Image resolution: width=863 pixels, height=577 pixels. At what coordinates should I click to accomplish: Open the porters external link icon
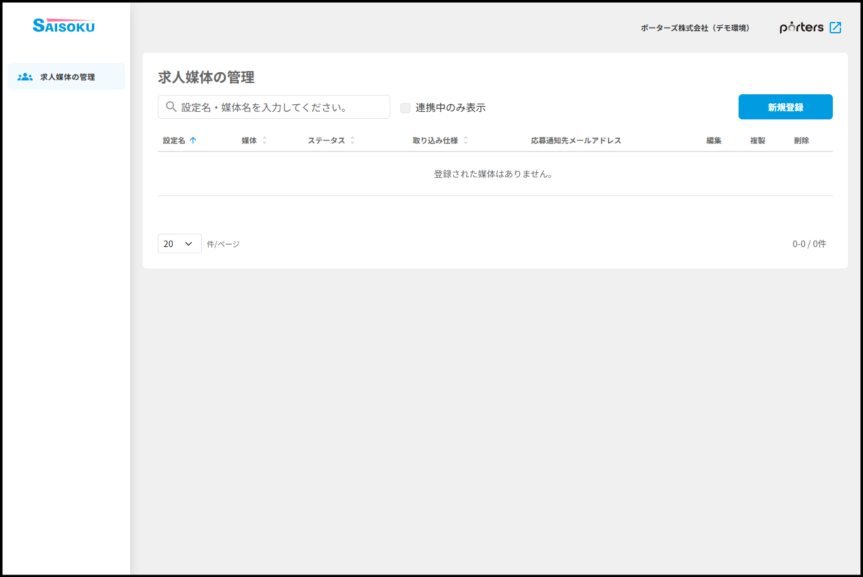coord(835,28)
